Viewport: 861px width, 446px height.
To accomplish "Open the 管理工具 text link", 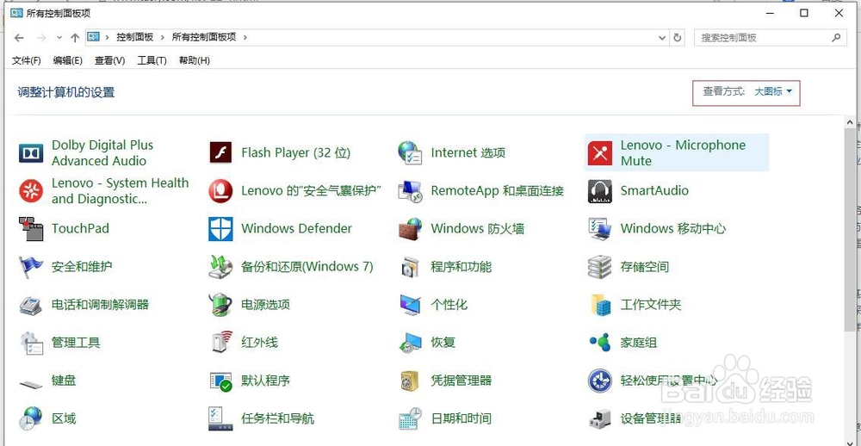I will click(x=76, y=343).
